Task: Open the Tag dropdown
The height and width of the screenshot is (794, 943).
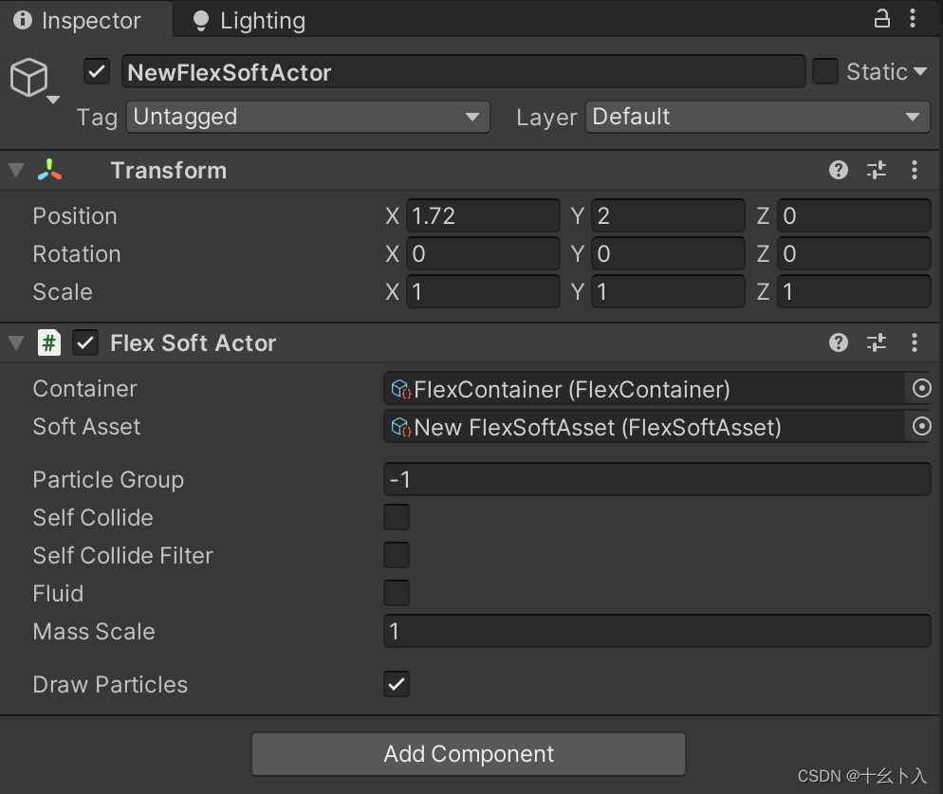Action: click(x=307, y=117)
